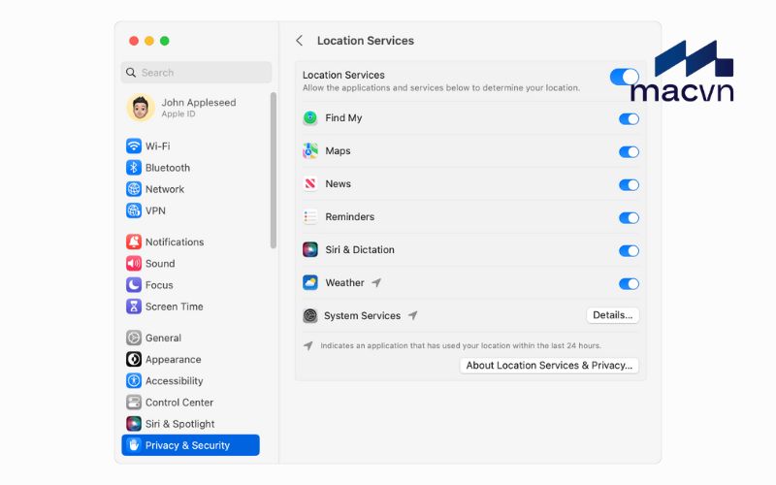Image resolution: width=776 pixels, height=485 pixels.
Task: Click the Control Center icon
Action: coord(134,403)
